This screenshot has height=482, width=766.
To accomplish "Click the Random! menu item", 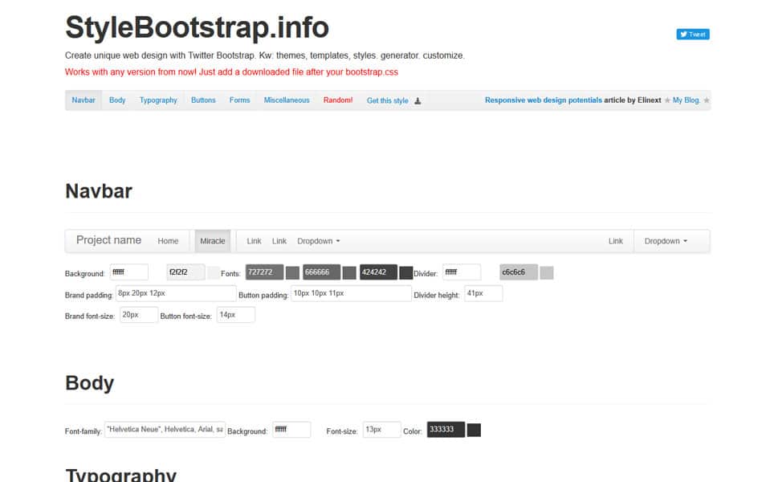I will 337,100.
